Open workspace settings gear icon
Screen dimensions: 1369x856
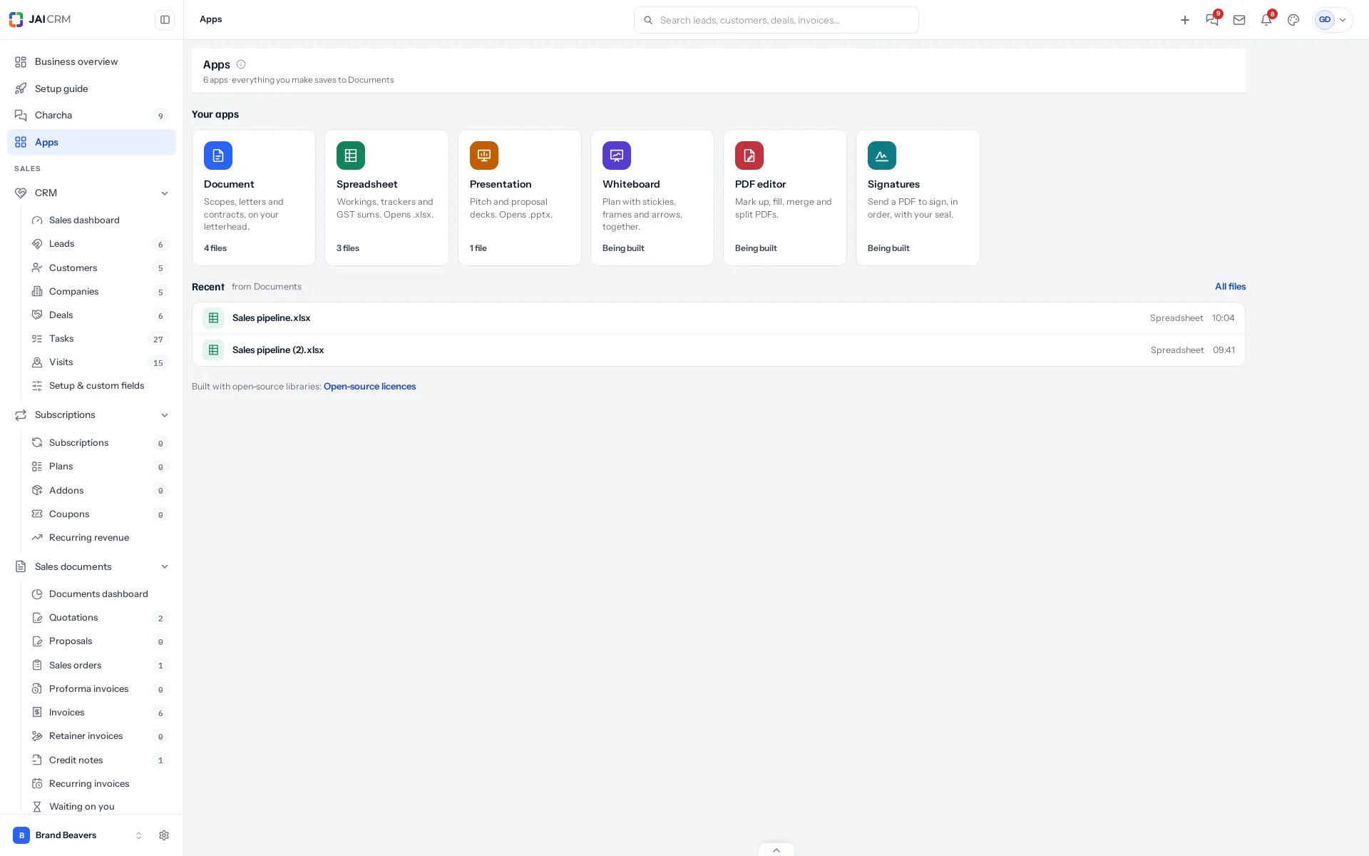164,835
